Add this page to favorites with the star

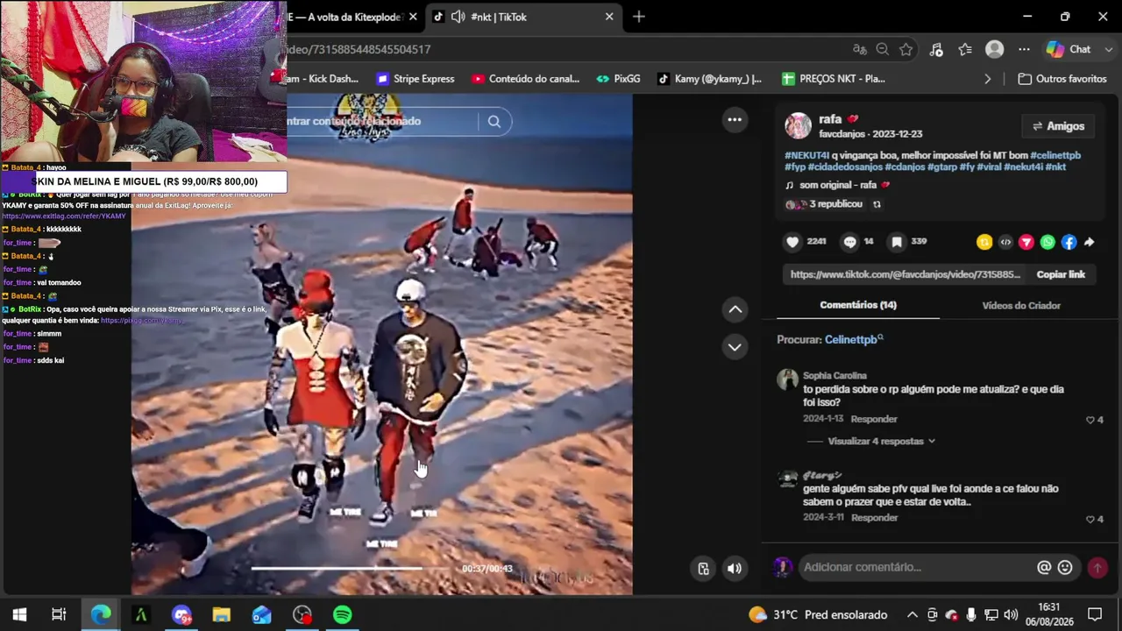pyautogui.click(x=905, y=50)
